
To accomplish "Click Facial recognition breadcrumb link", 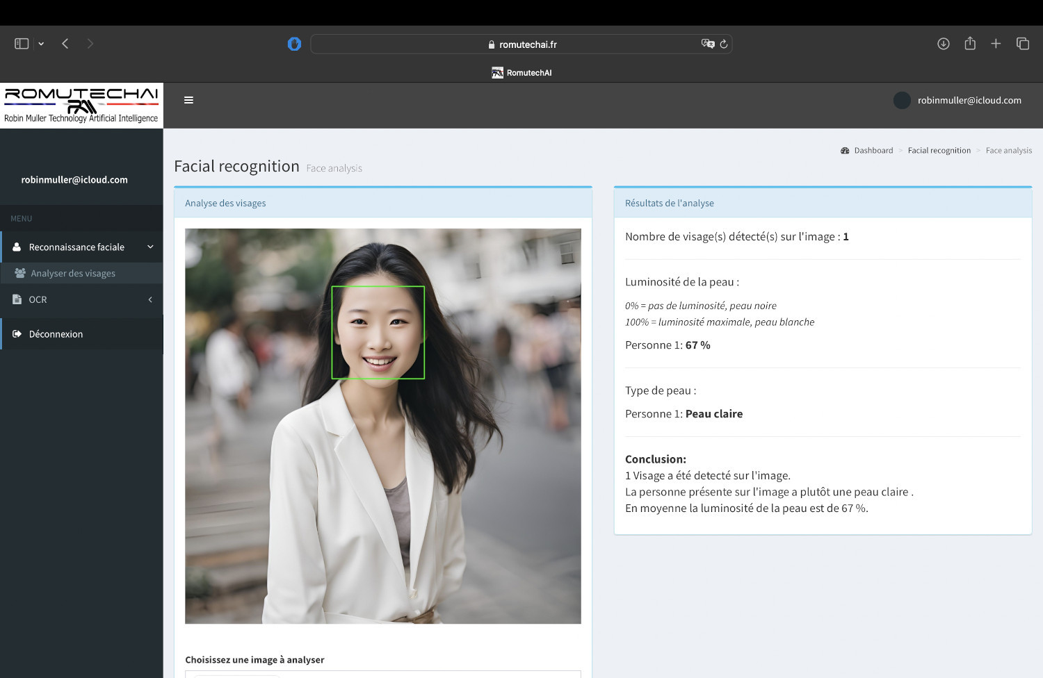I will 939,151.
